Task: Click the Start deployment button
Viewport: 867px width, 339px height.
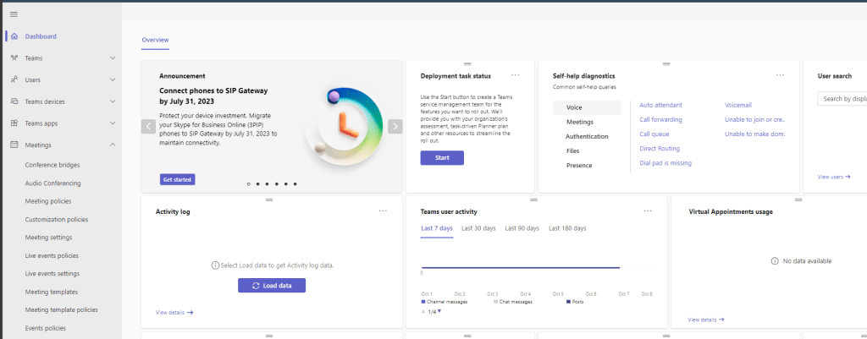Action: click(x=442, y=158)
